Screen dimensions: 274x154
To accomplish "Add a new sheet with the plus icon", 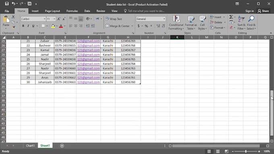I will (62, 146).
